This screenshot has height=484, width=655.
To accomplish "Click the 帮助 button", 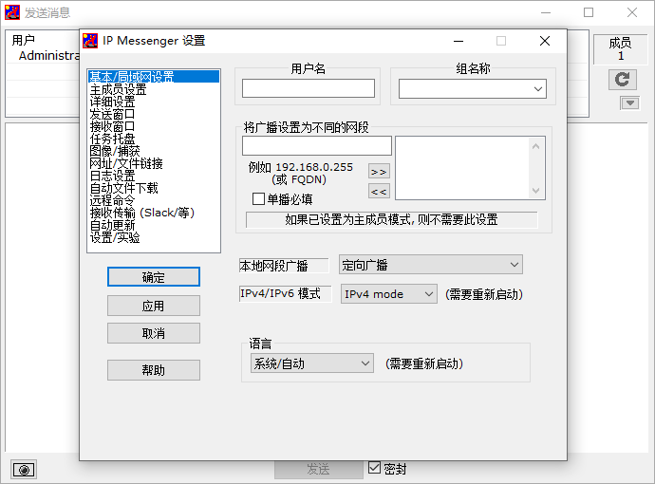I will (x=153, y=370).
